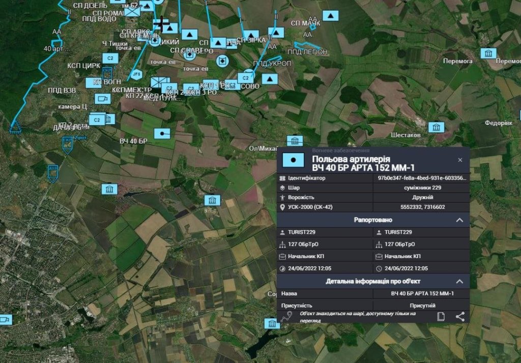Click the Шар layer value суміжники 229
Viewport: 521px width, 363px height.
(421, 188)
